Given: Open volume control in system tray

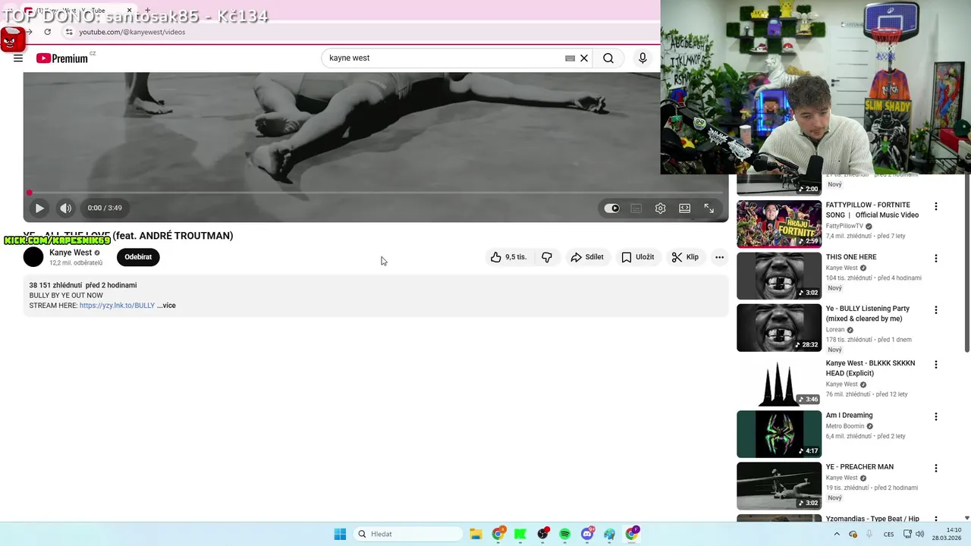Looking at the screenshot, I should click(x=919, y=534).
